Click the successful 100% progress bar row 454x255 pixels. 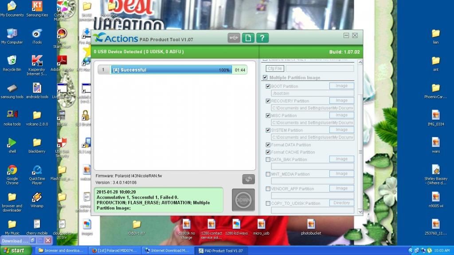(x=172, y=70)
